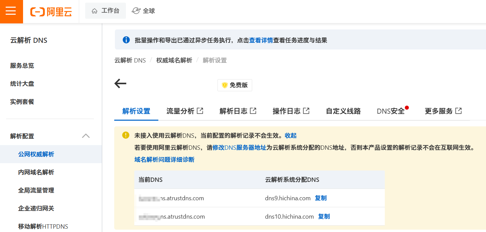Open the hamburger menu
Viewport: 486px width, 232px height.
11,11
